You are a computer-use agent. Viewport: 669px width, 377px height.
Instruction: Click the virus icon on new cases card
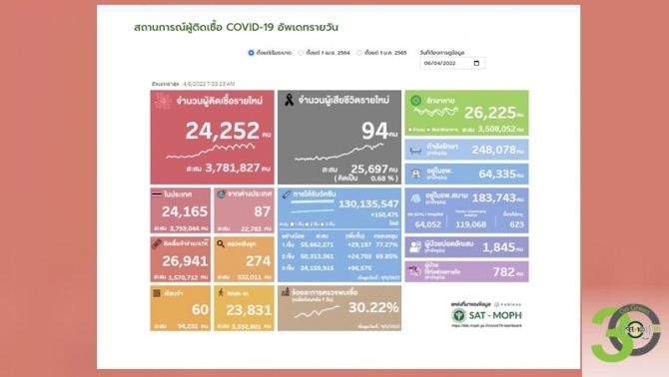(163, 102)
